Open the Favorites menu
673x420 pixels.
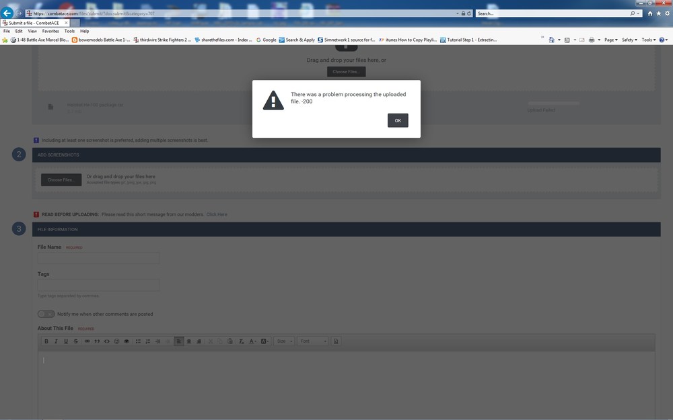[x=50, y=31]
